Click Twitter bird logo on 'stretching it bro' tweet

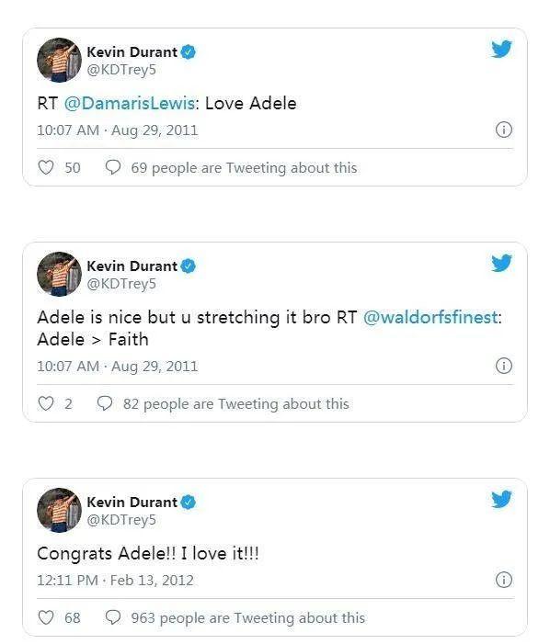click(x=501, y=263)
